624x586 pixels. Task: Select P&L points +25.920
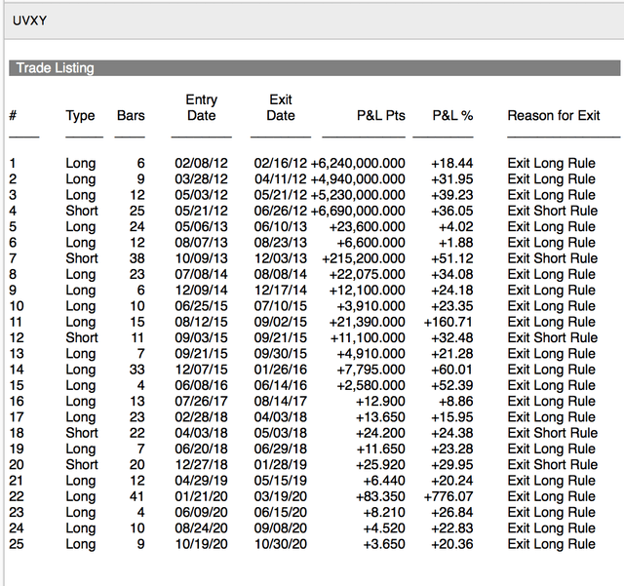[x=380, y=464]
